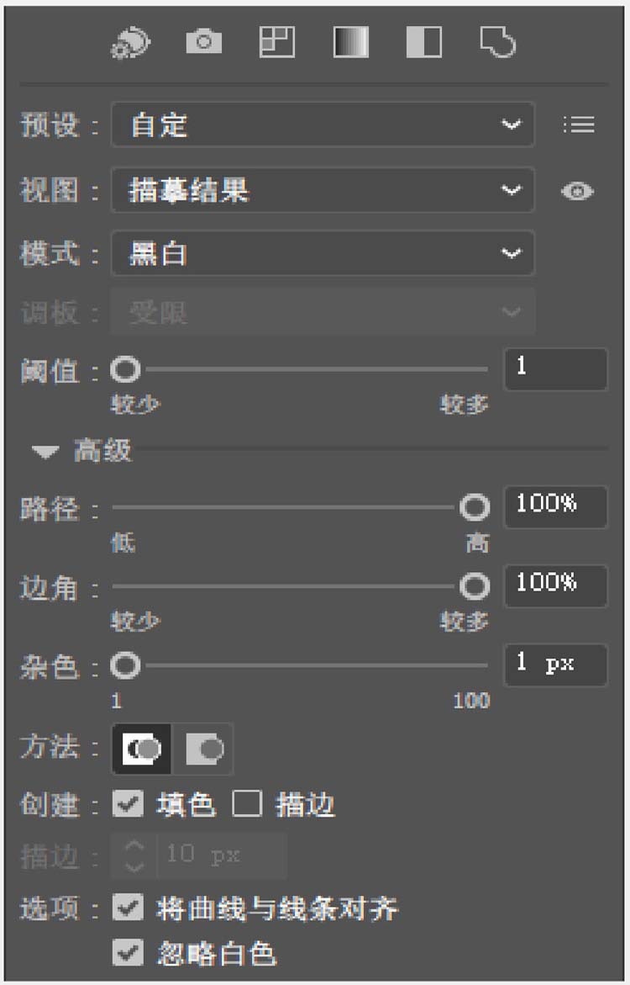Toggle the 填色 (fill) checkbox

click(x=128, y=805)
